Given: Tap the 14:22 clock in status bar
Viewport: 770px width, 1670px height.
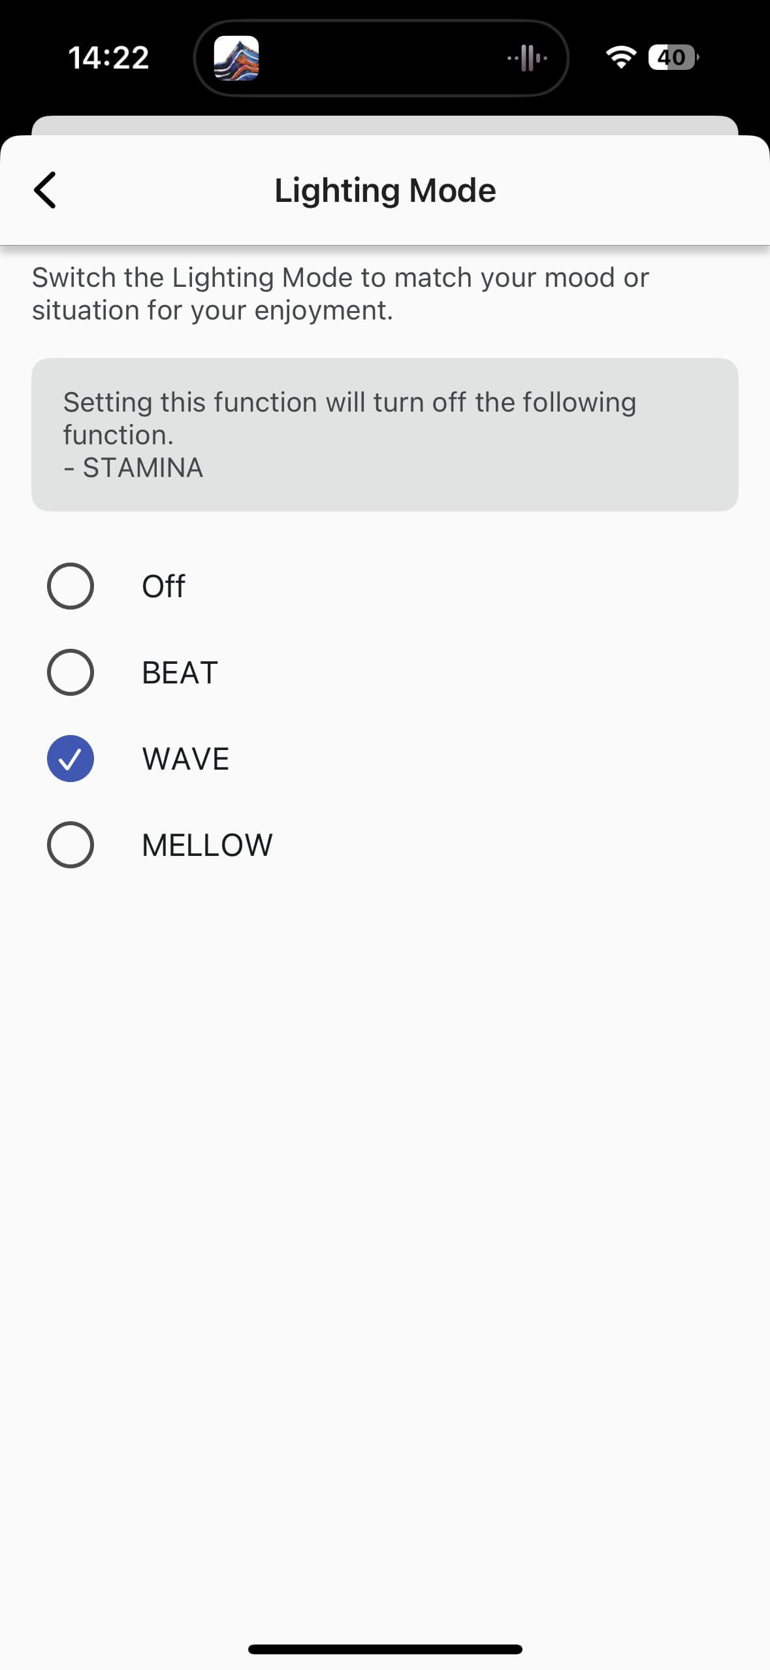Looking at the screenshot, I should 108,57.
